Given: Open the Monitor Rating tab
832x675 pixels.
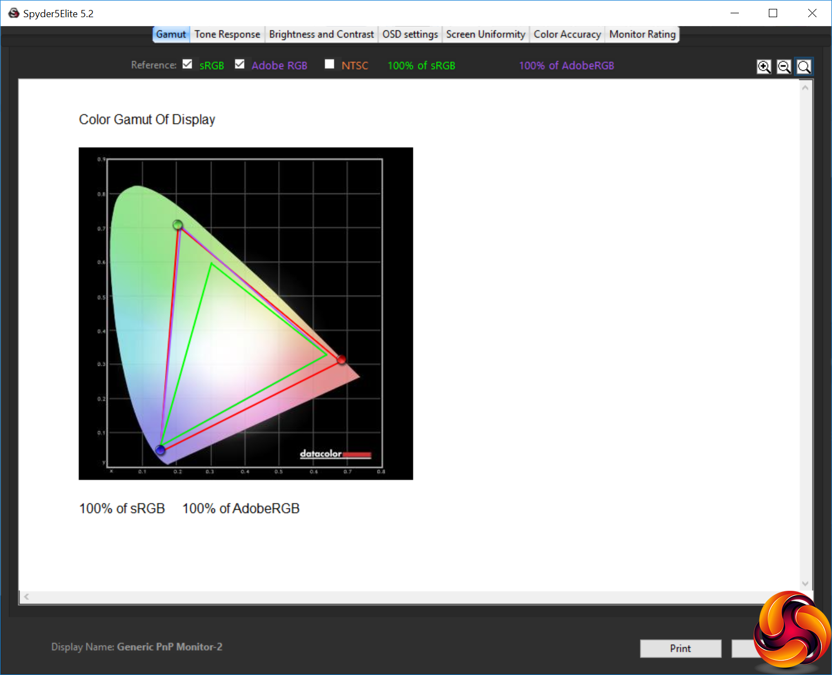Looking at the screenshot, I should [x=642, y=34].
